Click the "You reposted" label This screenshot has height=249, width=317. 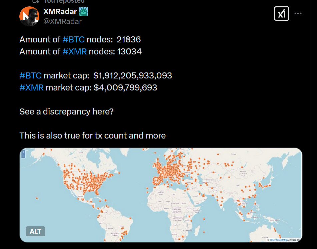click(64, 1)
